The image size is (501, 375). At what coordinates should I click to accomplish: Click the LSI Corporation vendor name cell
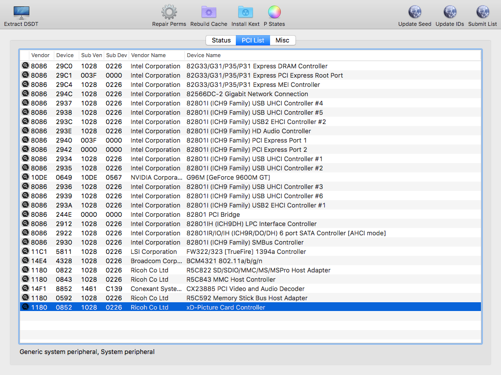(154, 251)
